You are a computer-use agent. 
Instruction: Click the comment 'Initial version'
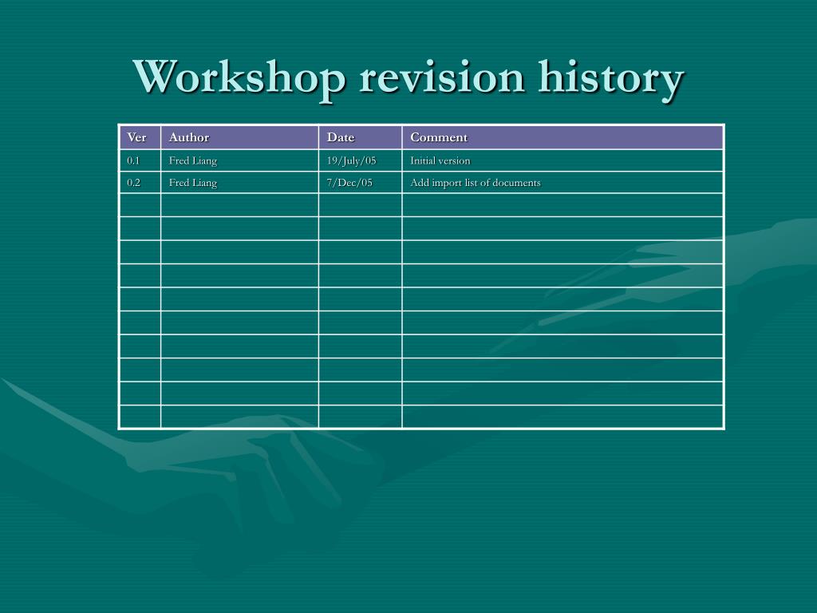coord(440,160)
